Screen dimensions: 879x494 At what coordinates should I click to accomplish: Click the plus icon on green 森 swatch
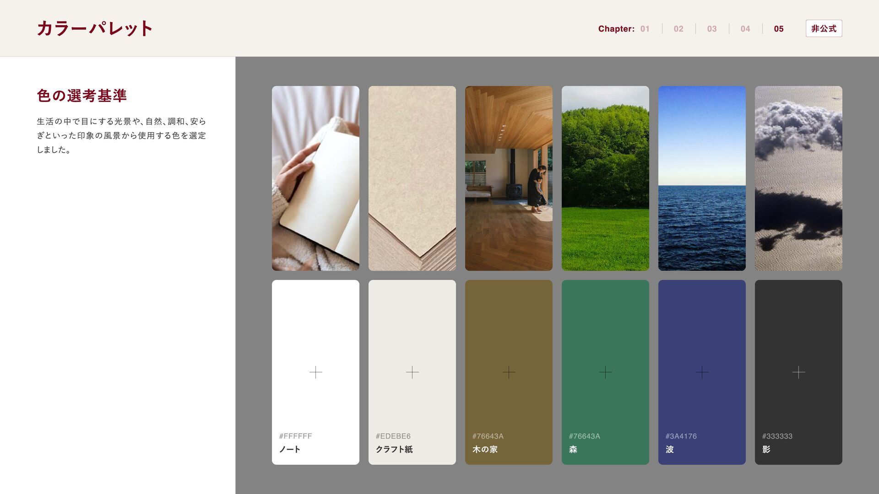click(605, 372)
